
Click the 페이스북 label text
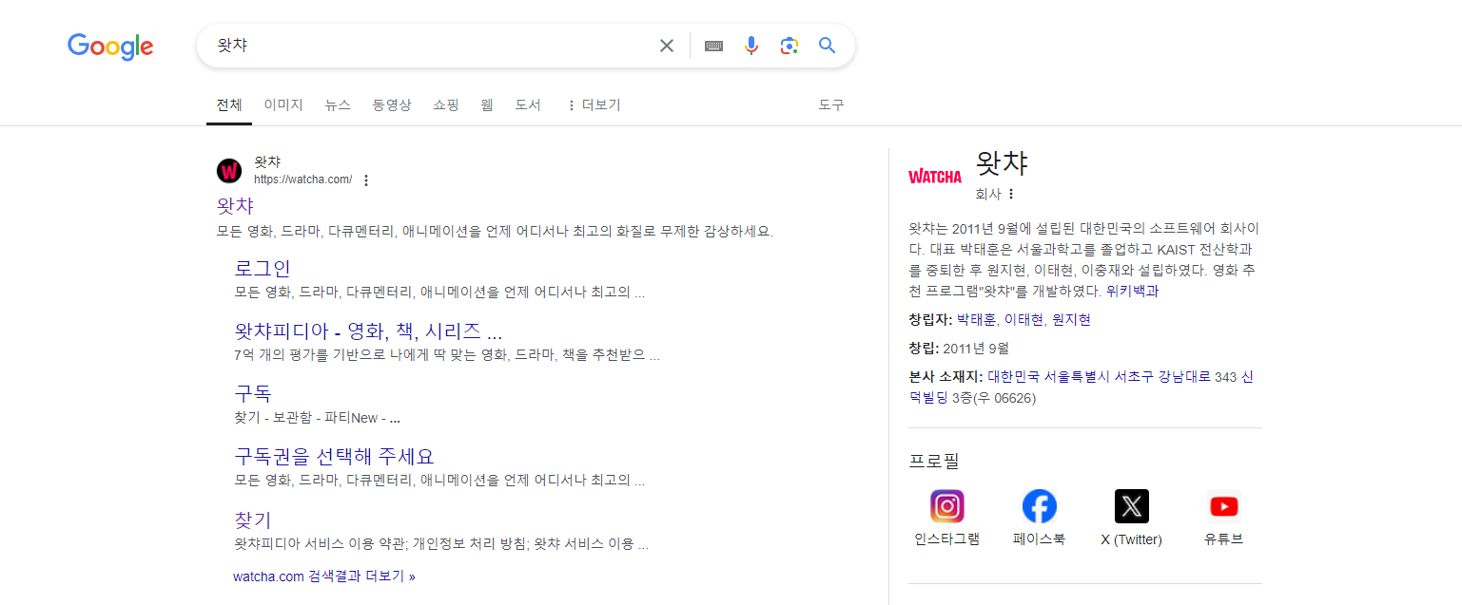pyautogui.click(x=1040, y=539)
